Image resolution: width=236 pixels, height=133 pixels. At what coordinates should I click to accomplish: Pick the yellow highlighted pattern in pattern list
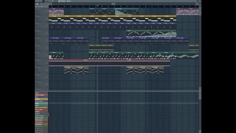click(x=41, y=99)
